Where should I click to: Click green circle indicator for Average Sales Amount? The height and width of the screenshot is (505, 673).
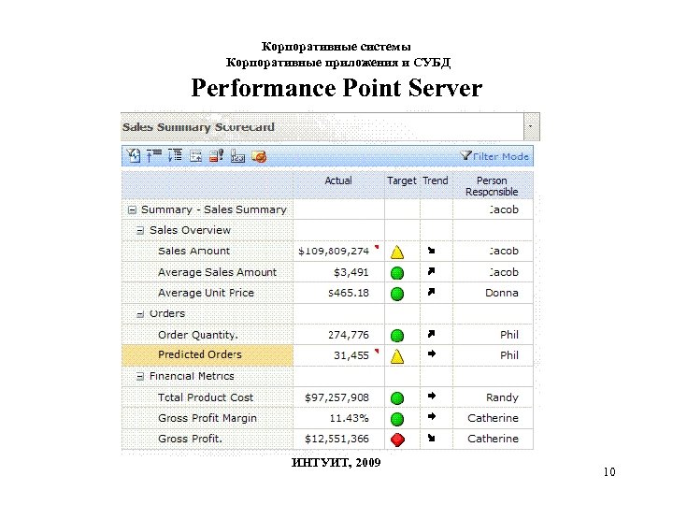point(397,273)
